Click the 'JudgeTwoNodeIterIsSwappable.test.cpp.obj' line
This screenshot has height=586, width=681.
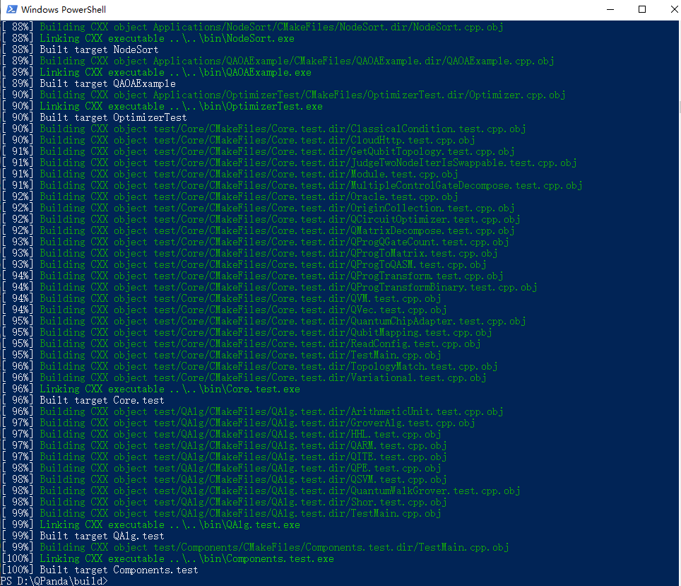[x=289, y=163]
